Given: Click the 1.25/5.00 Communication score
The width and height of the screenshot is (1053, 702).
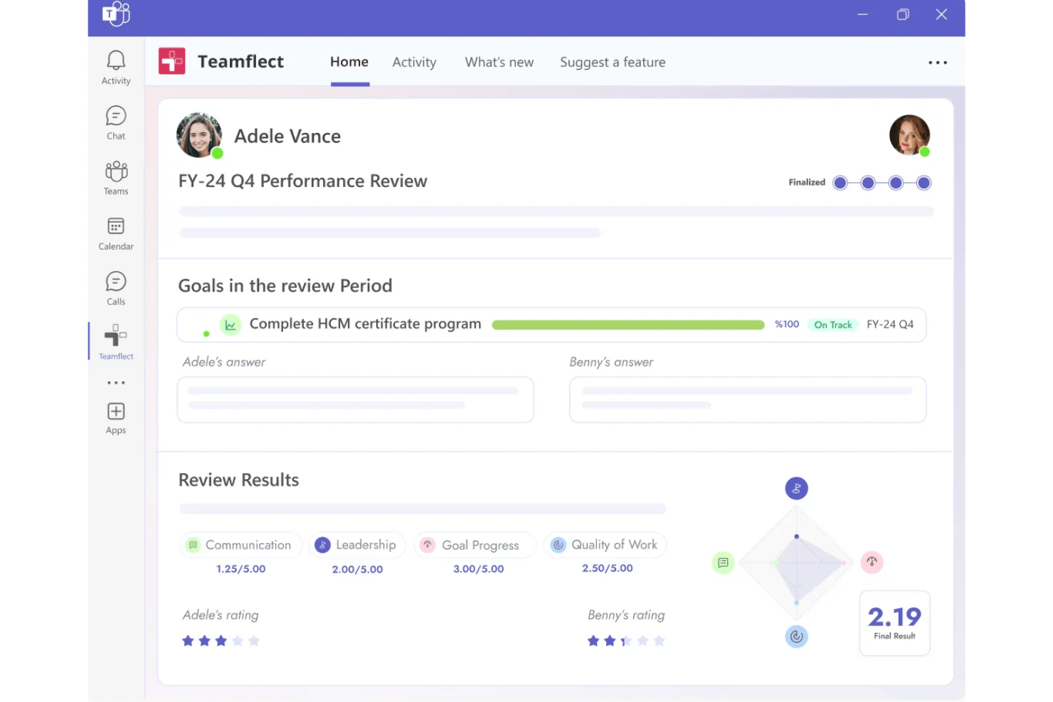Looking at the screenshot, I should point(240,569).
